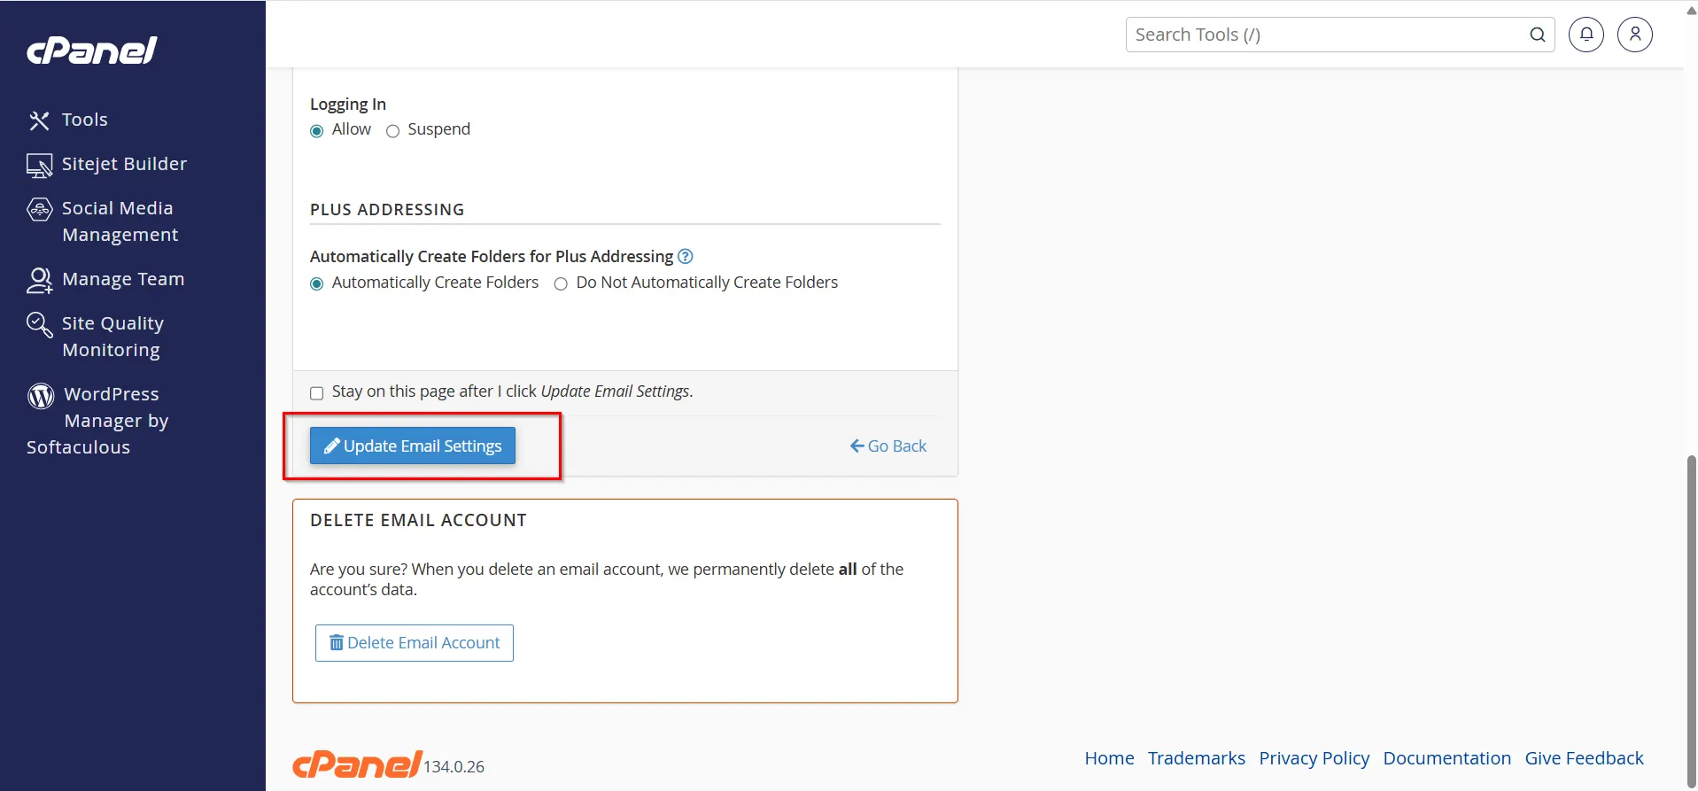
Task: Open the notifications bell
Action: click(1586, 35)
